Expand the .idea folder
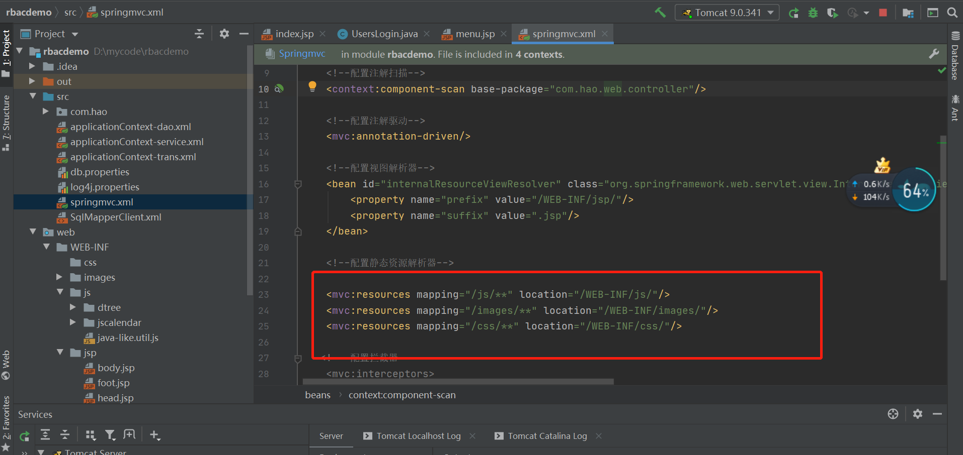This screenshot has width=963, height=455. pyautogui.click(x=32, y=66)
